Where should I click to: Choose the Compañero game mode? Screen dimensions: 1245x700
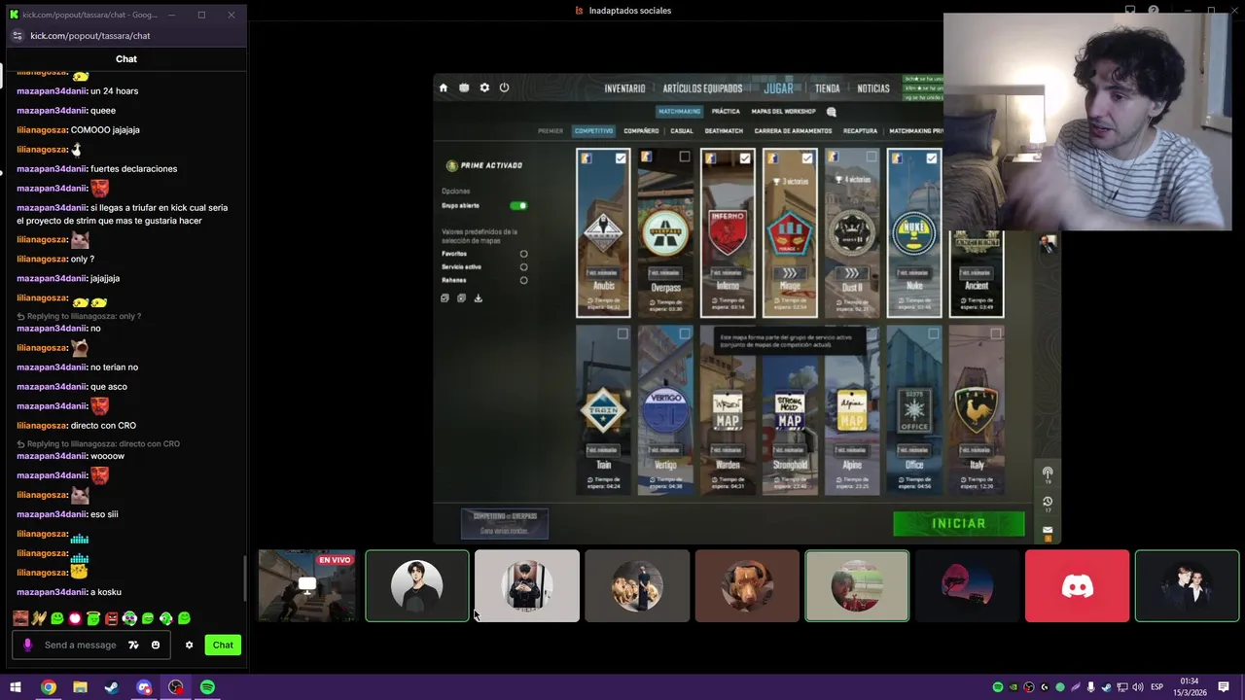tap(641, 130)
